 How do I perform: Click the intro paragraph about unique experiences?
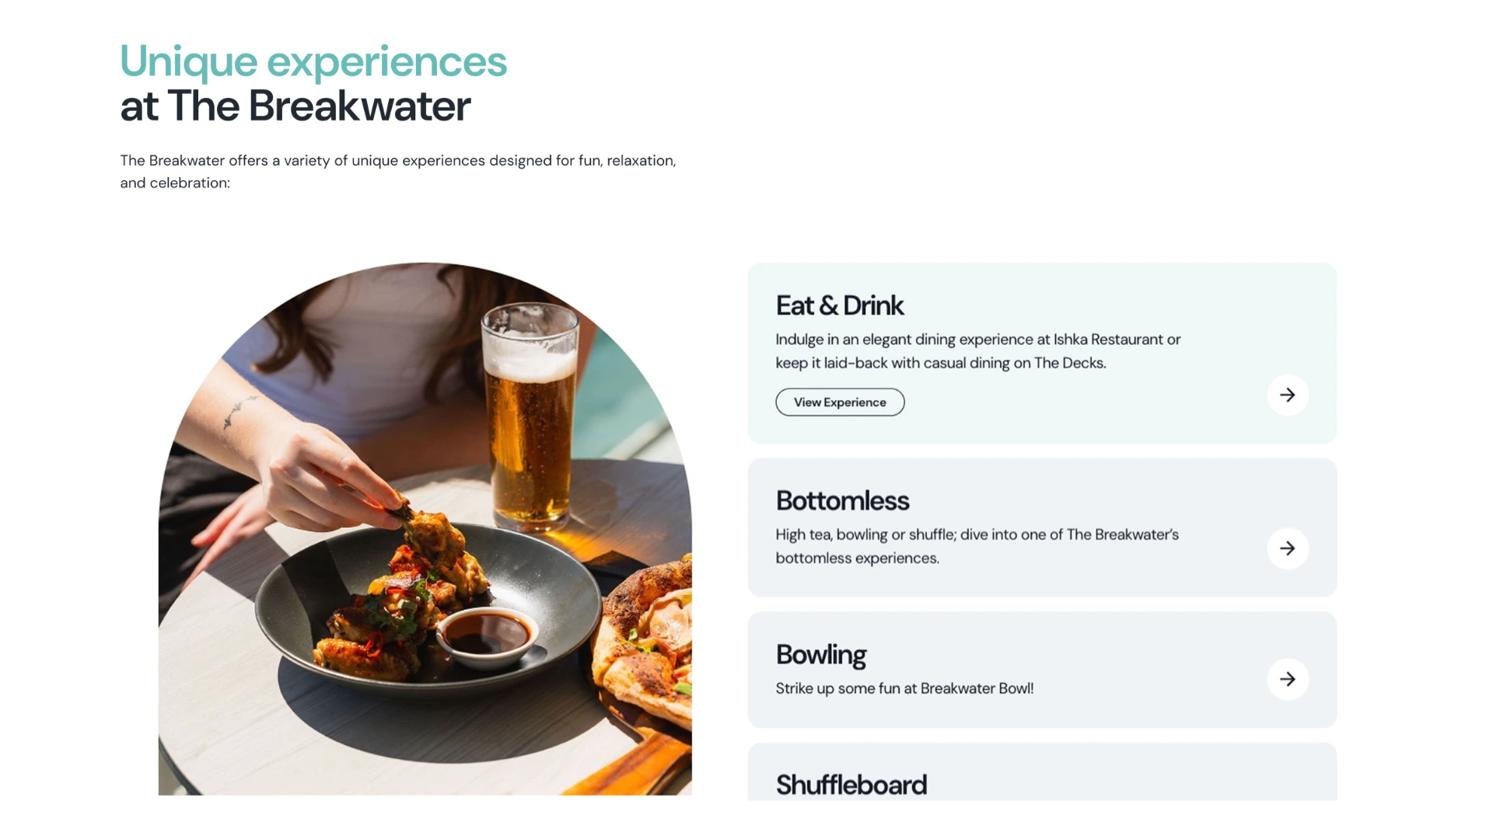point(397,172)
